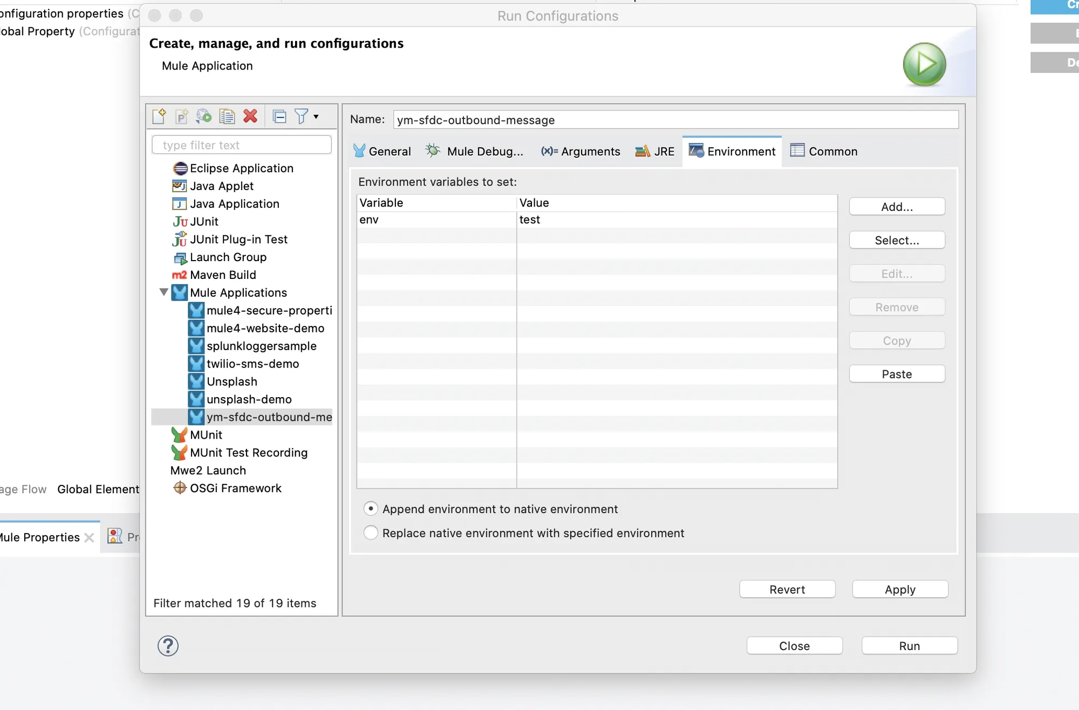Switch to the General tab

[382, 152]
